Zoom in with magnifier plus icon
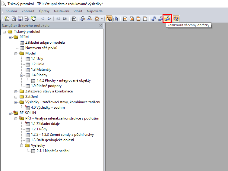 pos(83,19)
